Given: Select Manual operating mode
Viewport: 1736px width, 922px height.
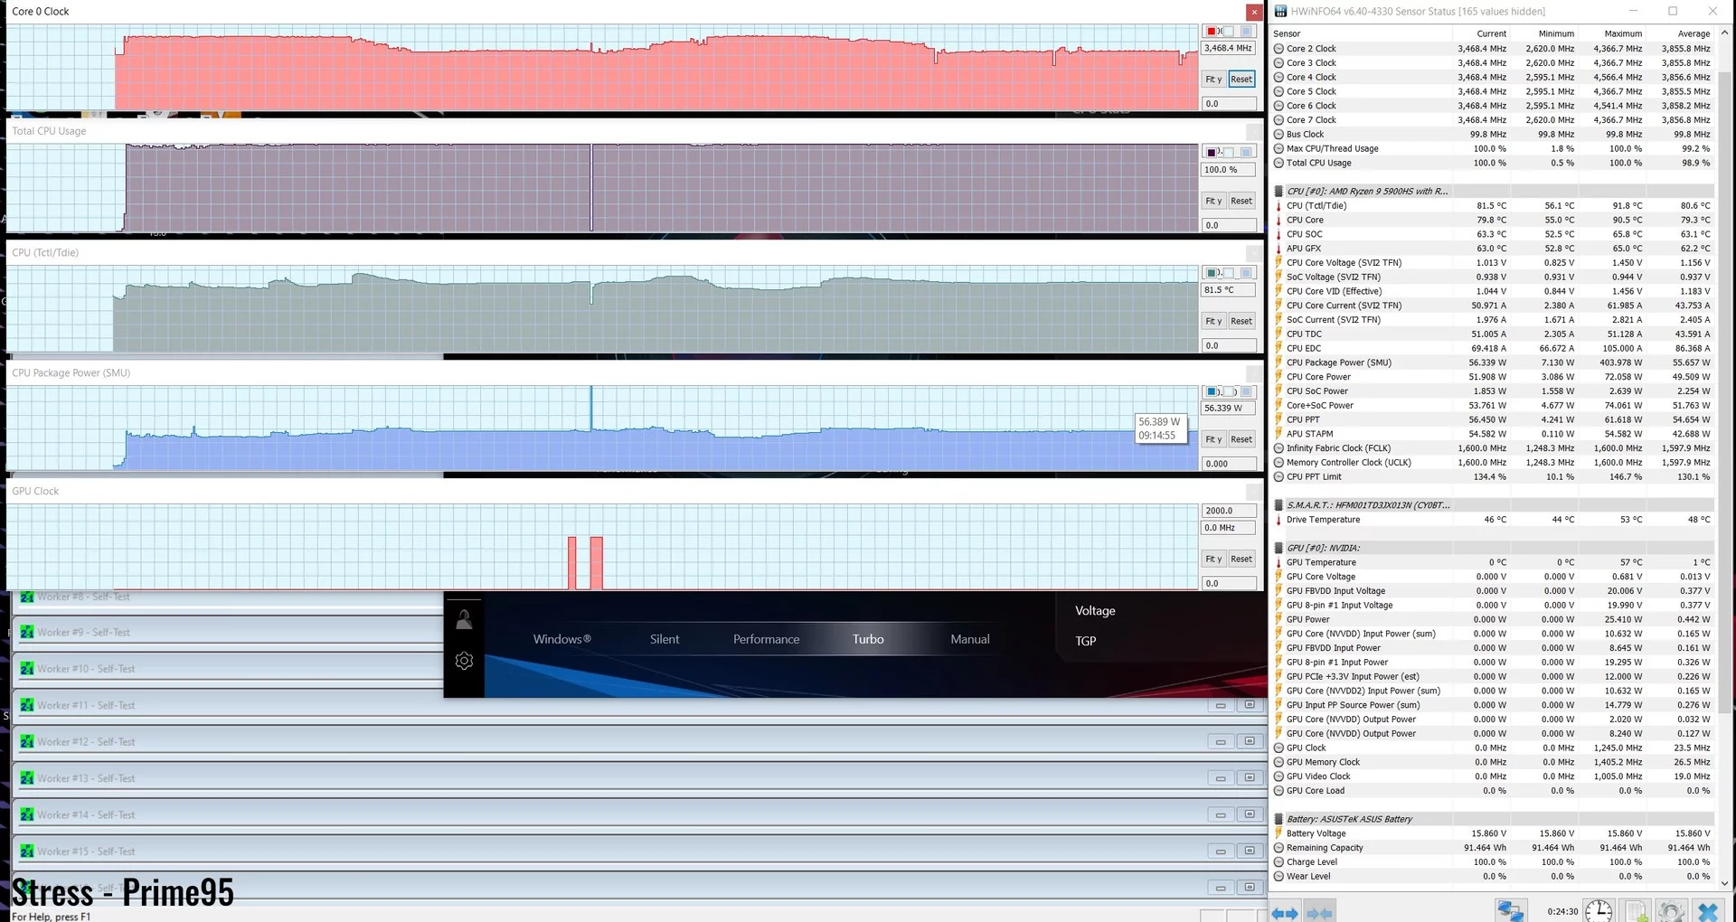Looking at the screenshot, I should click(x=970, y=639).
